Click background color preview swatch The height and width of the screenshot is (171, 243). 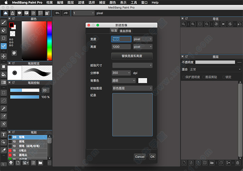[143, 81]
